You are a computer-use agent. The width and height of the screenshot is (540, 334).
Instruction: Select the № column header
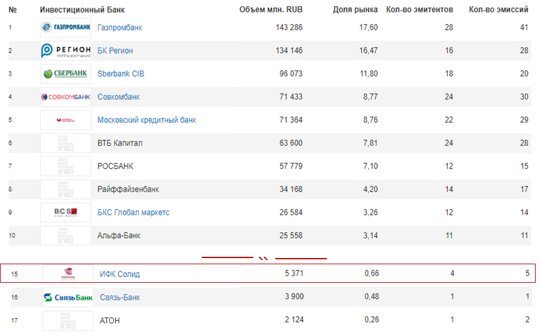12,10
